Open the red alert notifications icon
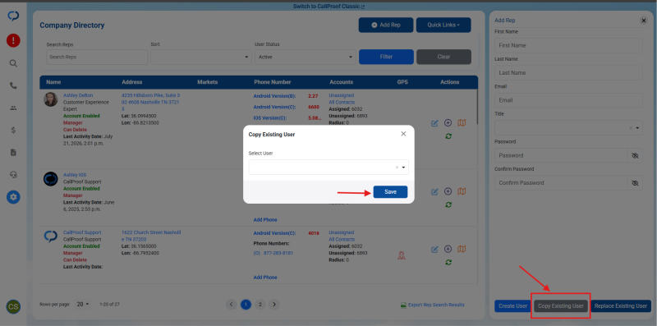 coord(13,40)
